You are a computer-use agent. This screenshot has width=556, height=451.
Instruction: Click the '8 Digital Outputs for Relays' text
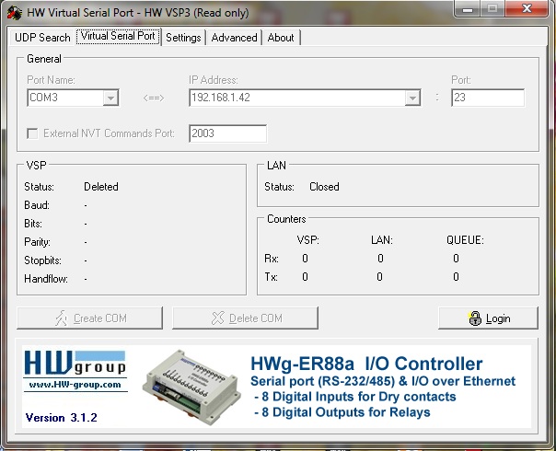342,412
